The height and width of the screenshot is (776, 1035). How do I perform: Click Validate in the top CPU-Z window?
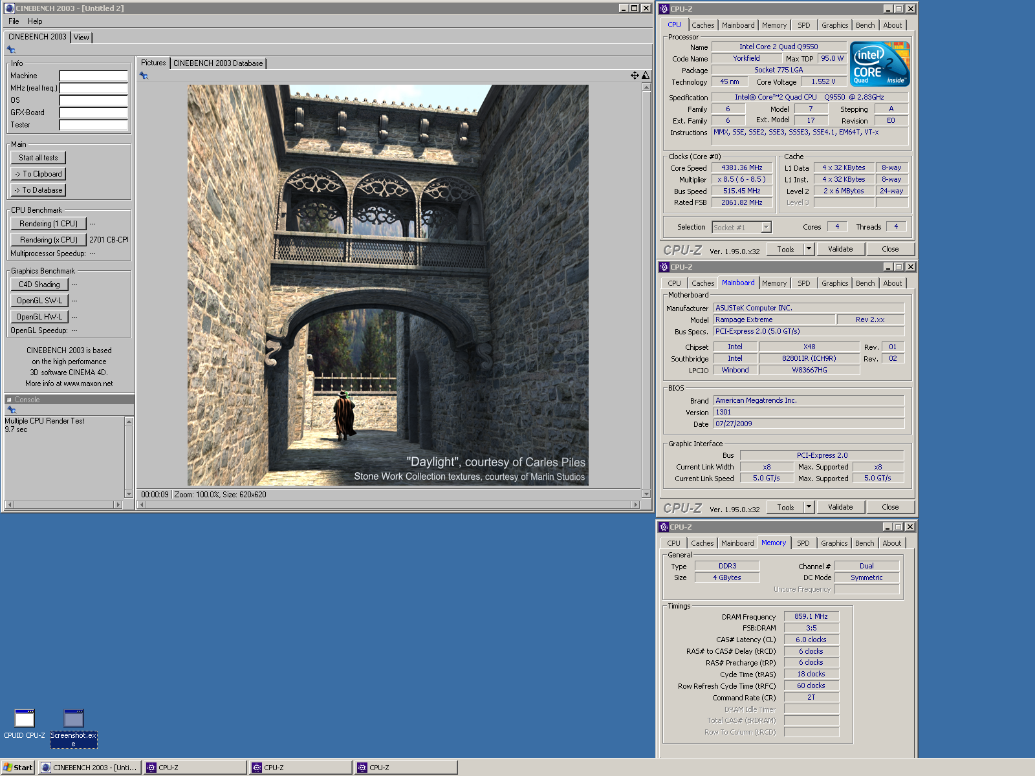(840, 249)
